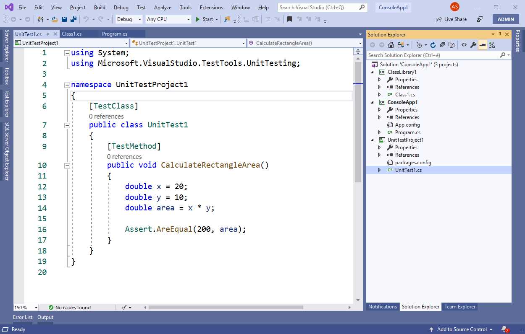This screenshot has width=525, height=334.
Task: Click the code cleanup brush icon
Action: pos(124,307)
